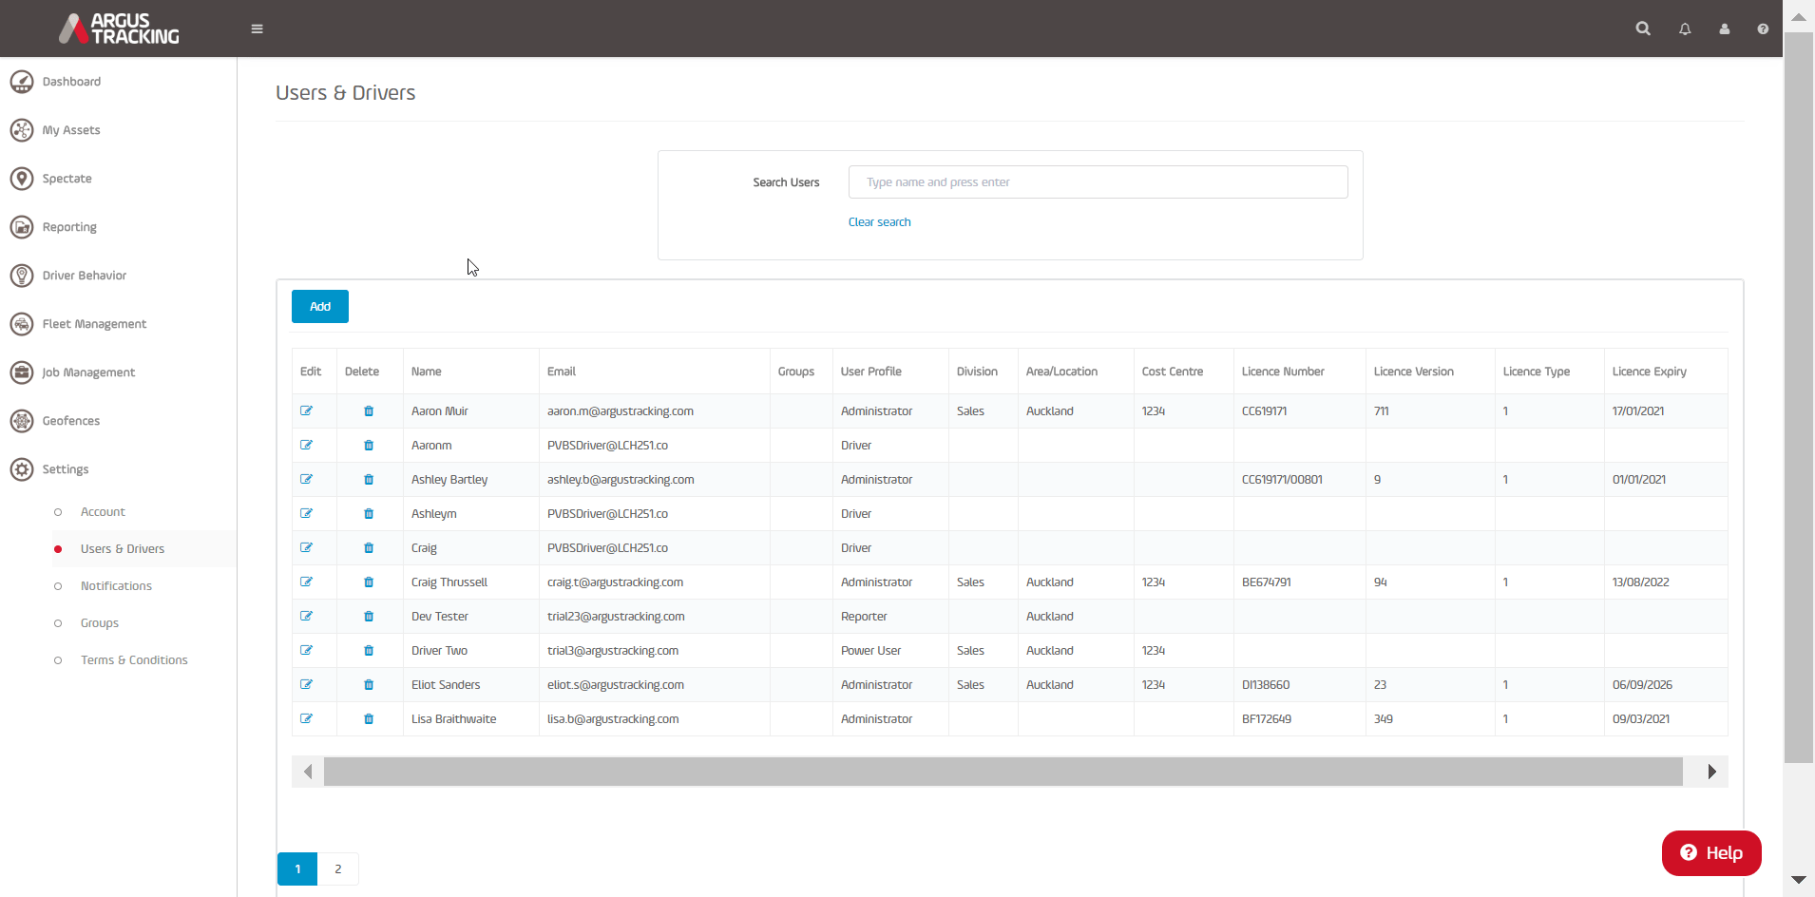
Task: Toggle the hamburger sidebar menu
Action: (x=257, y=29)
